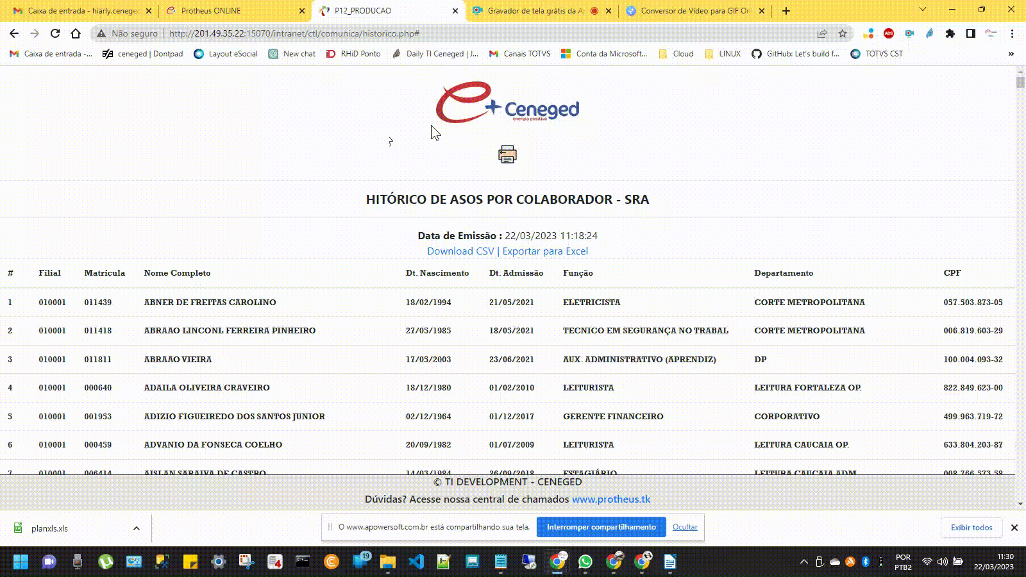Viewport: 1026px width, 577px height.
Task: Click the printer icon below the logo
Action: click(x=507, y=155)
